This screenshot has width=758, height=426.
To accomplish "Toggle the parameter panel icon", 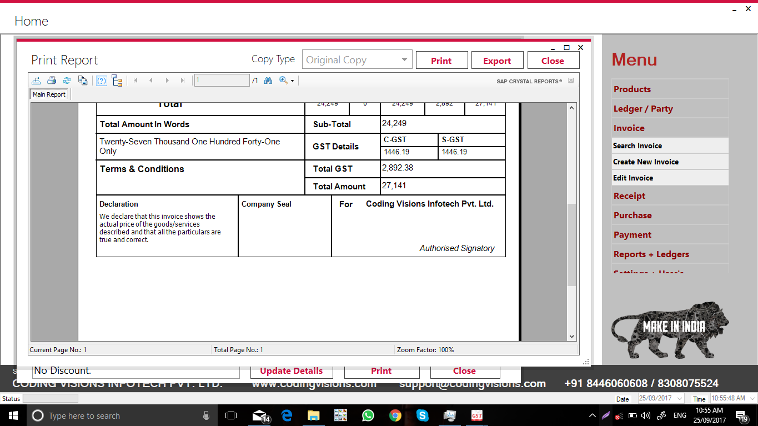I will [x=102, y=81].
